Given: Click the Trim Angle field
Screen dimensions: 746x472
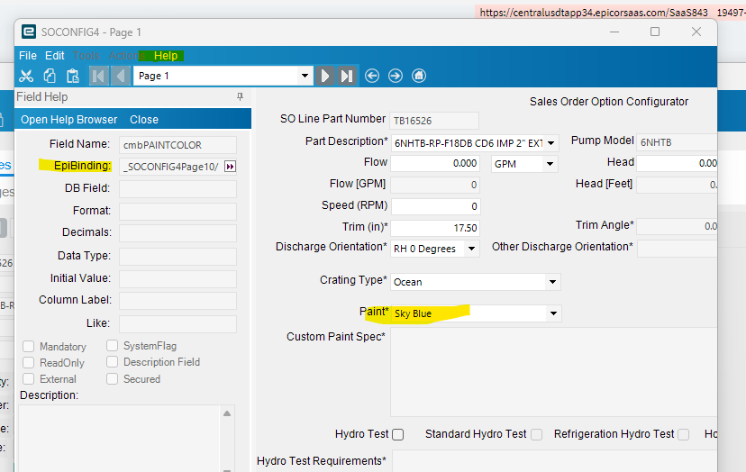Looking at the screenshot, I should pyautogui.click(x=677, y=226).
